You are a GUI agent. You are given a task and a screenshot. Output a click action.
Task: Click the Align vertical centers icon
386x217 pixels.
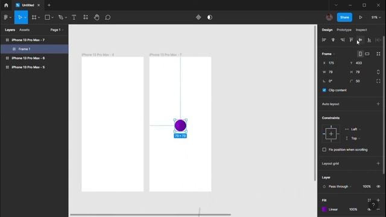360,40
